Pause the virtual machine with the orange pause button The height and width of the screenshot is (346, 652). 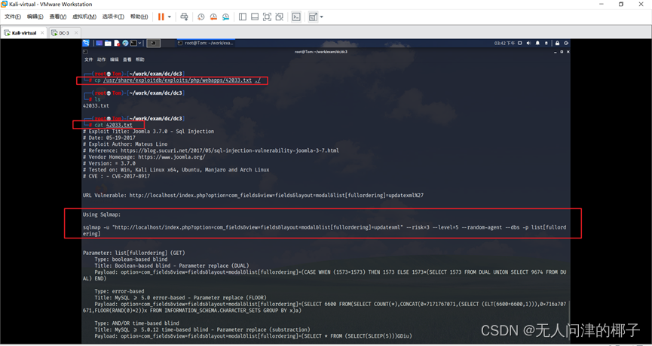coord(161,17)
